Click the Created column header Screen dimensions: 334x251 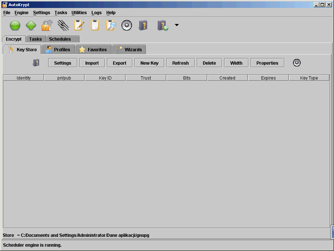click(227, 78)
